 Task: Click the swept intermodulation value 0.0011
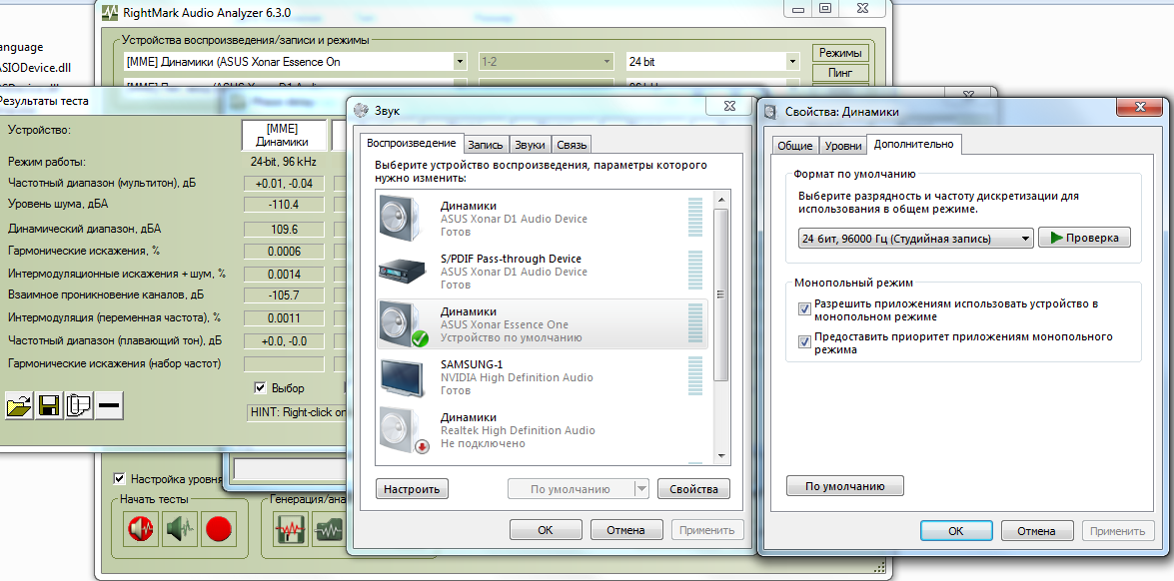pos(283,317)
